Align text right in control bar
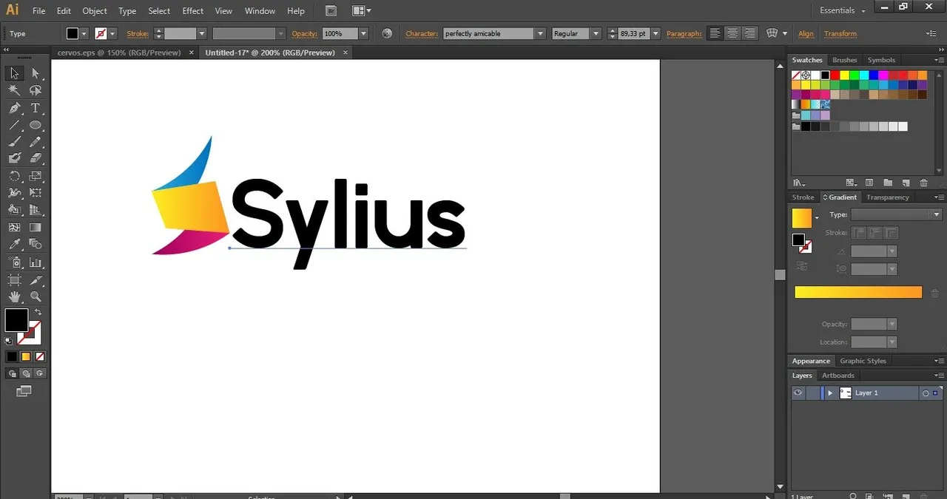Screen dimensions: 947x499 point(750,33)
